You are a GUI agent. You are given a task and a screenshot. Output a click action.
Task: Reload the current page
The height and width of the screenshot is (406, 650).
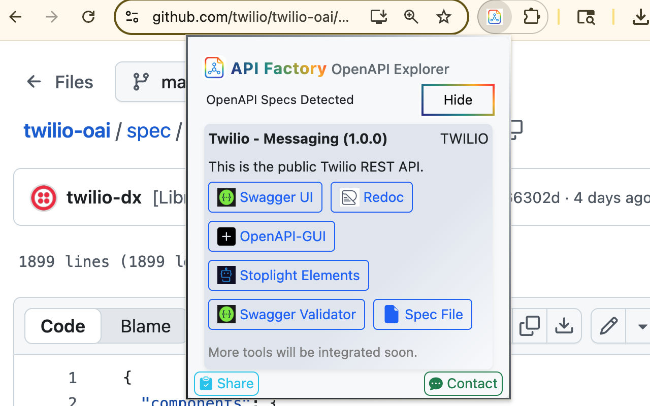point(88,17)
